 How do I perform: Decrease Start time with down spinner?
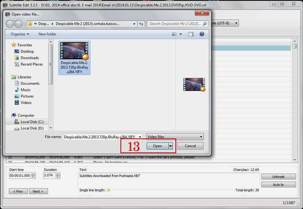click(x=33, y=177)
